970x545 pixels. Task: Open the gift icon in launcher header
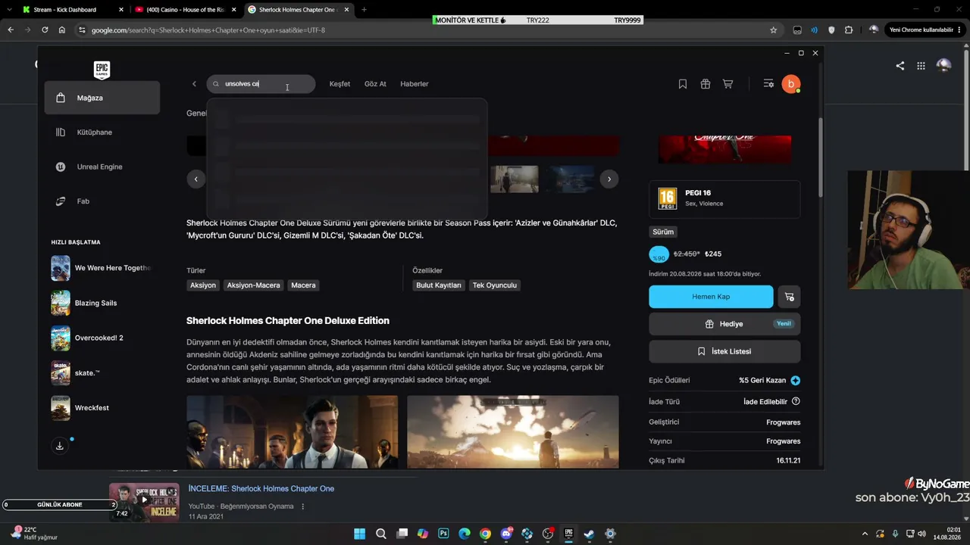click(x=706, y=84)
